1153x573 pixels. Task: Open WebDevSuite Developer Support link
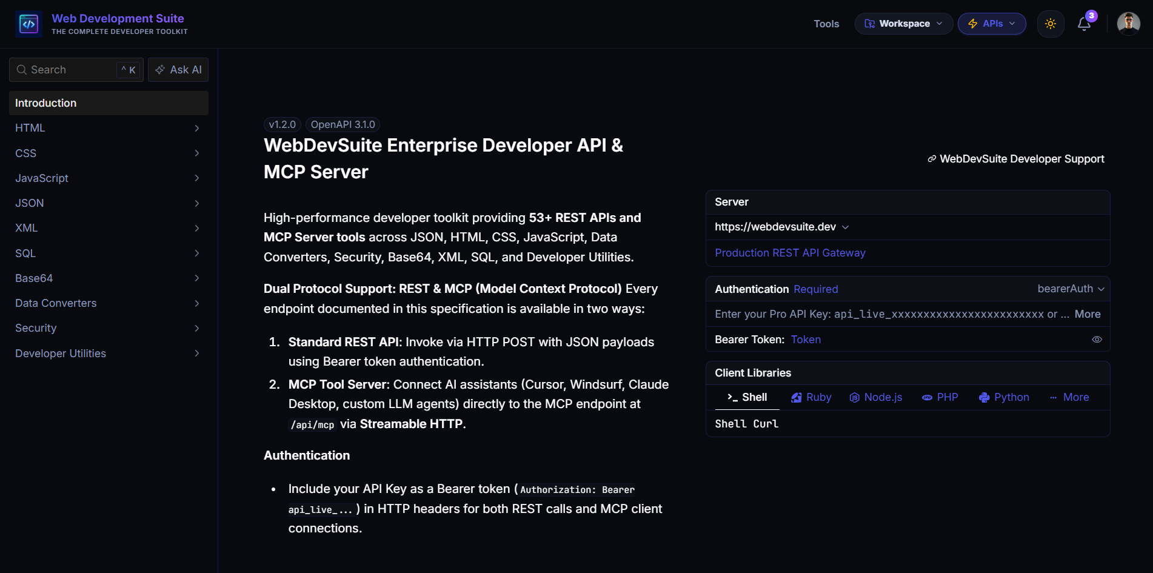(1016, 159)
